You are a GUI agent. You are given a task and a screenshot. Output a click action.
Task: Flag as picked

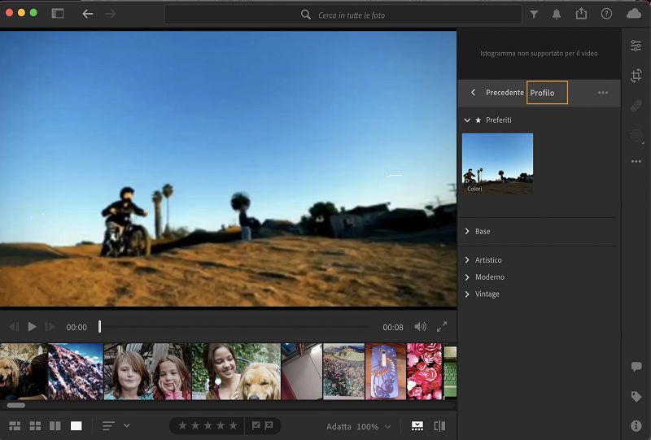(x=256, y=425)
